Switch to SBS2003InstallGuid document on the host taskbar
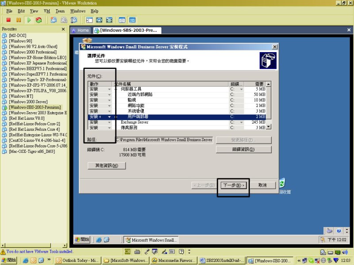Image resolution: width=354 pixels, height=265 pixels. pos(222,261)
